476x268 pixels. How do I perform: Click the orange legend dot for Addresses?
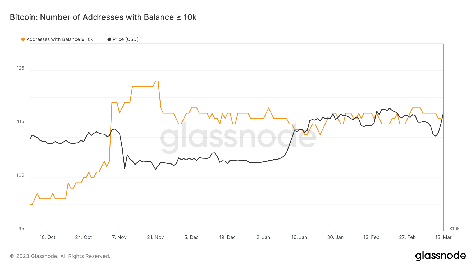tap(23, 39)
